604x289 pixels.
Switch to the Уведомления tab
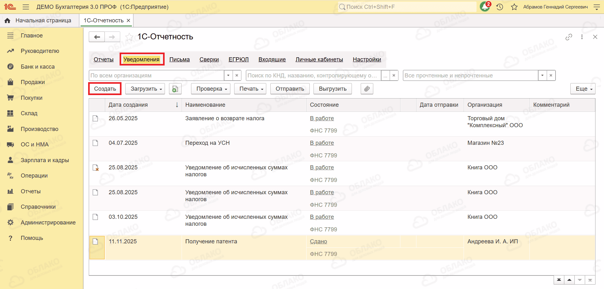(x=142, y=59)
